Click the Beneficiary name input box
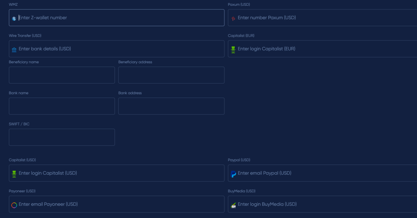This screenshot has width=417, height=218. click(62, 75)
